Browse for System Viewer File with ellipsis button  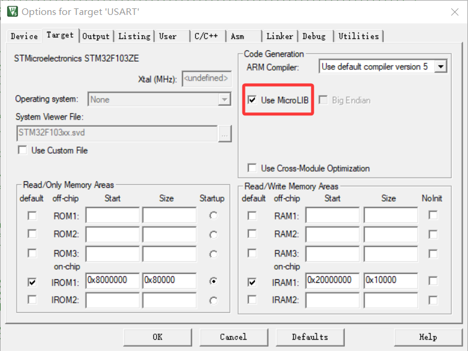click(225, 133)
